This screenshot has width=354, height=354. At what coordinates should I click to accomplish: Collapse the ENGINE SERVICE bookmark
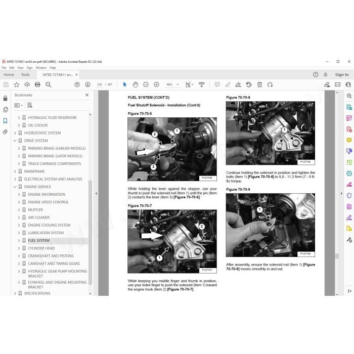(x=15, y=187)
